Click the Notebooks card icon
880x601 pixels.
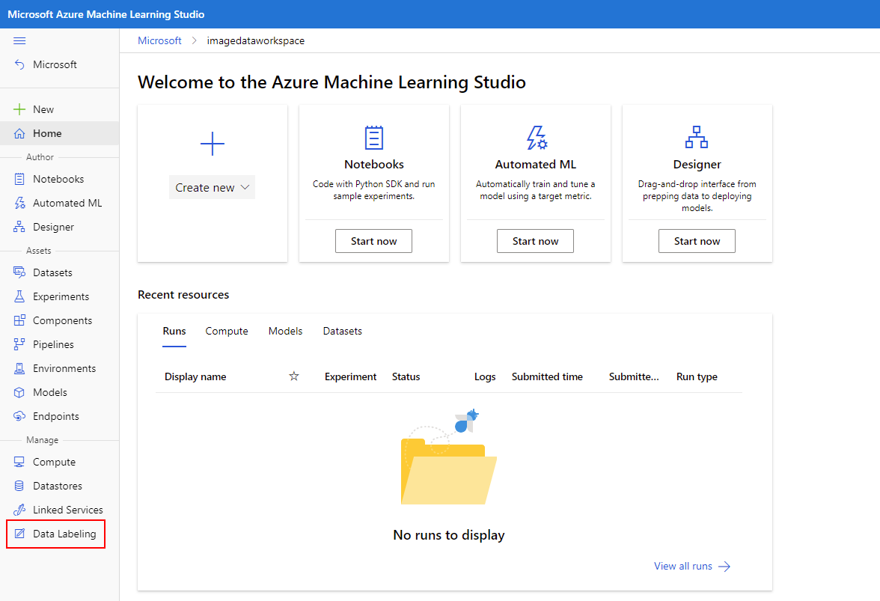tap(374, 138)
